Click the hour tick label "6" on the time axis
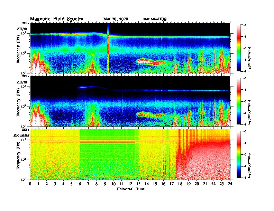 coord(80,184)
